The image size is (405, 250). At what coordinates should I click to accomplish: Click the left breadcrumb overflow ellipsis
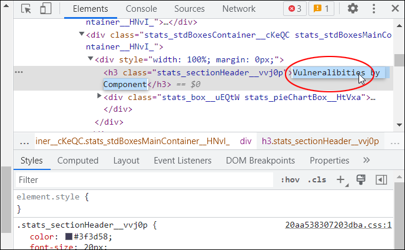point(25,142)
